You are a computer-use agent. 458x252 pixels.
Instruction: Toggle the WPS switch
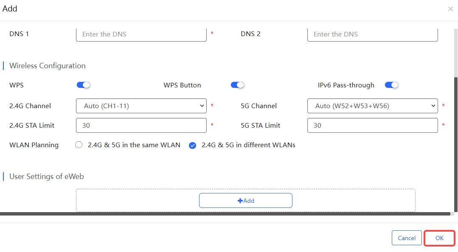(84, 85)
